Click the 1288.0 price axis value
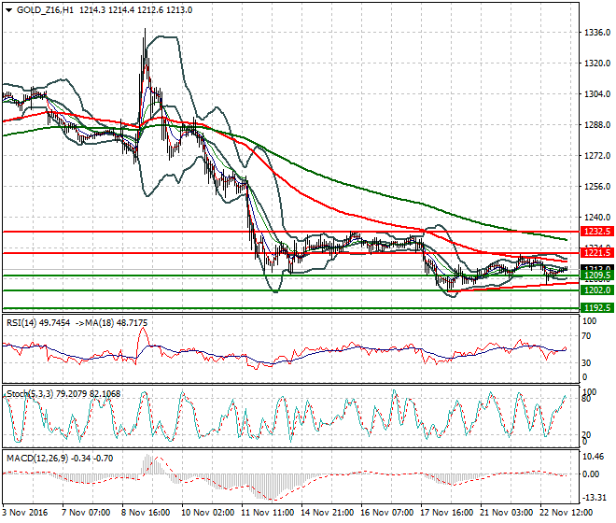 pyautogui.click(x=597, y=124)
